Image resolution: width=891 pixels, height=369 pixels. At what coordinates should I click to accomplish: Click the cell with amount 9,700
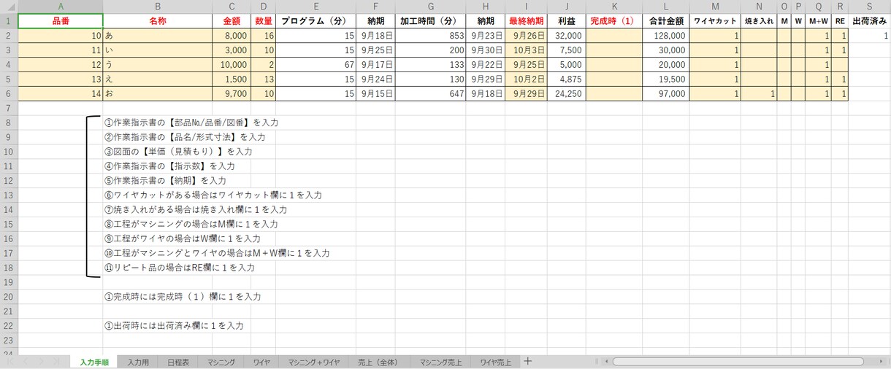(x=232, y=93)
